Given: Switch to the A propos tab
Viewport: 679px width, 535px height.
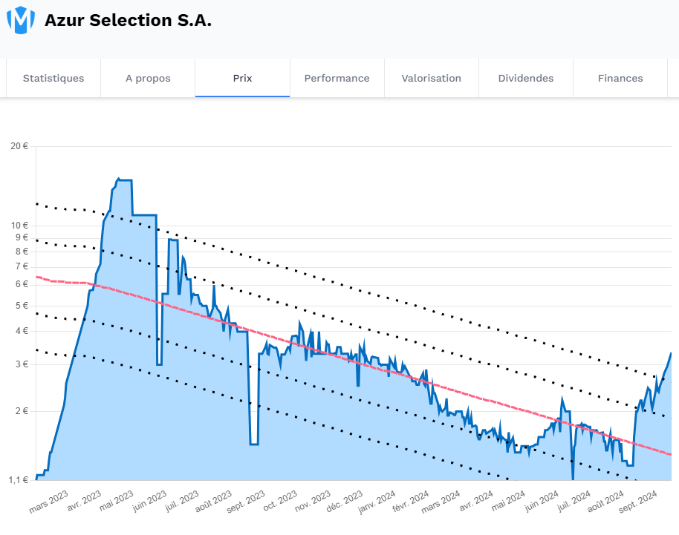Looking at the screenshot, I should [148, 78].
